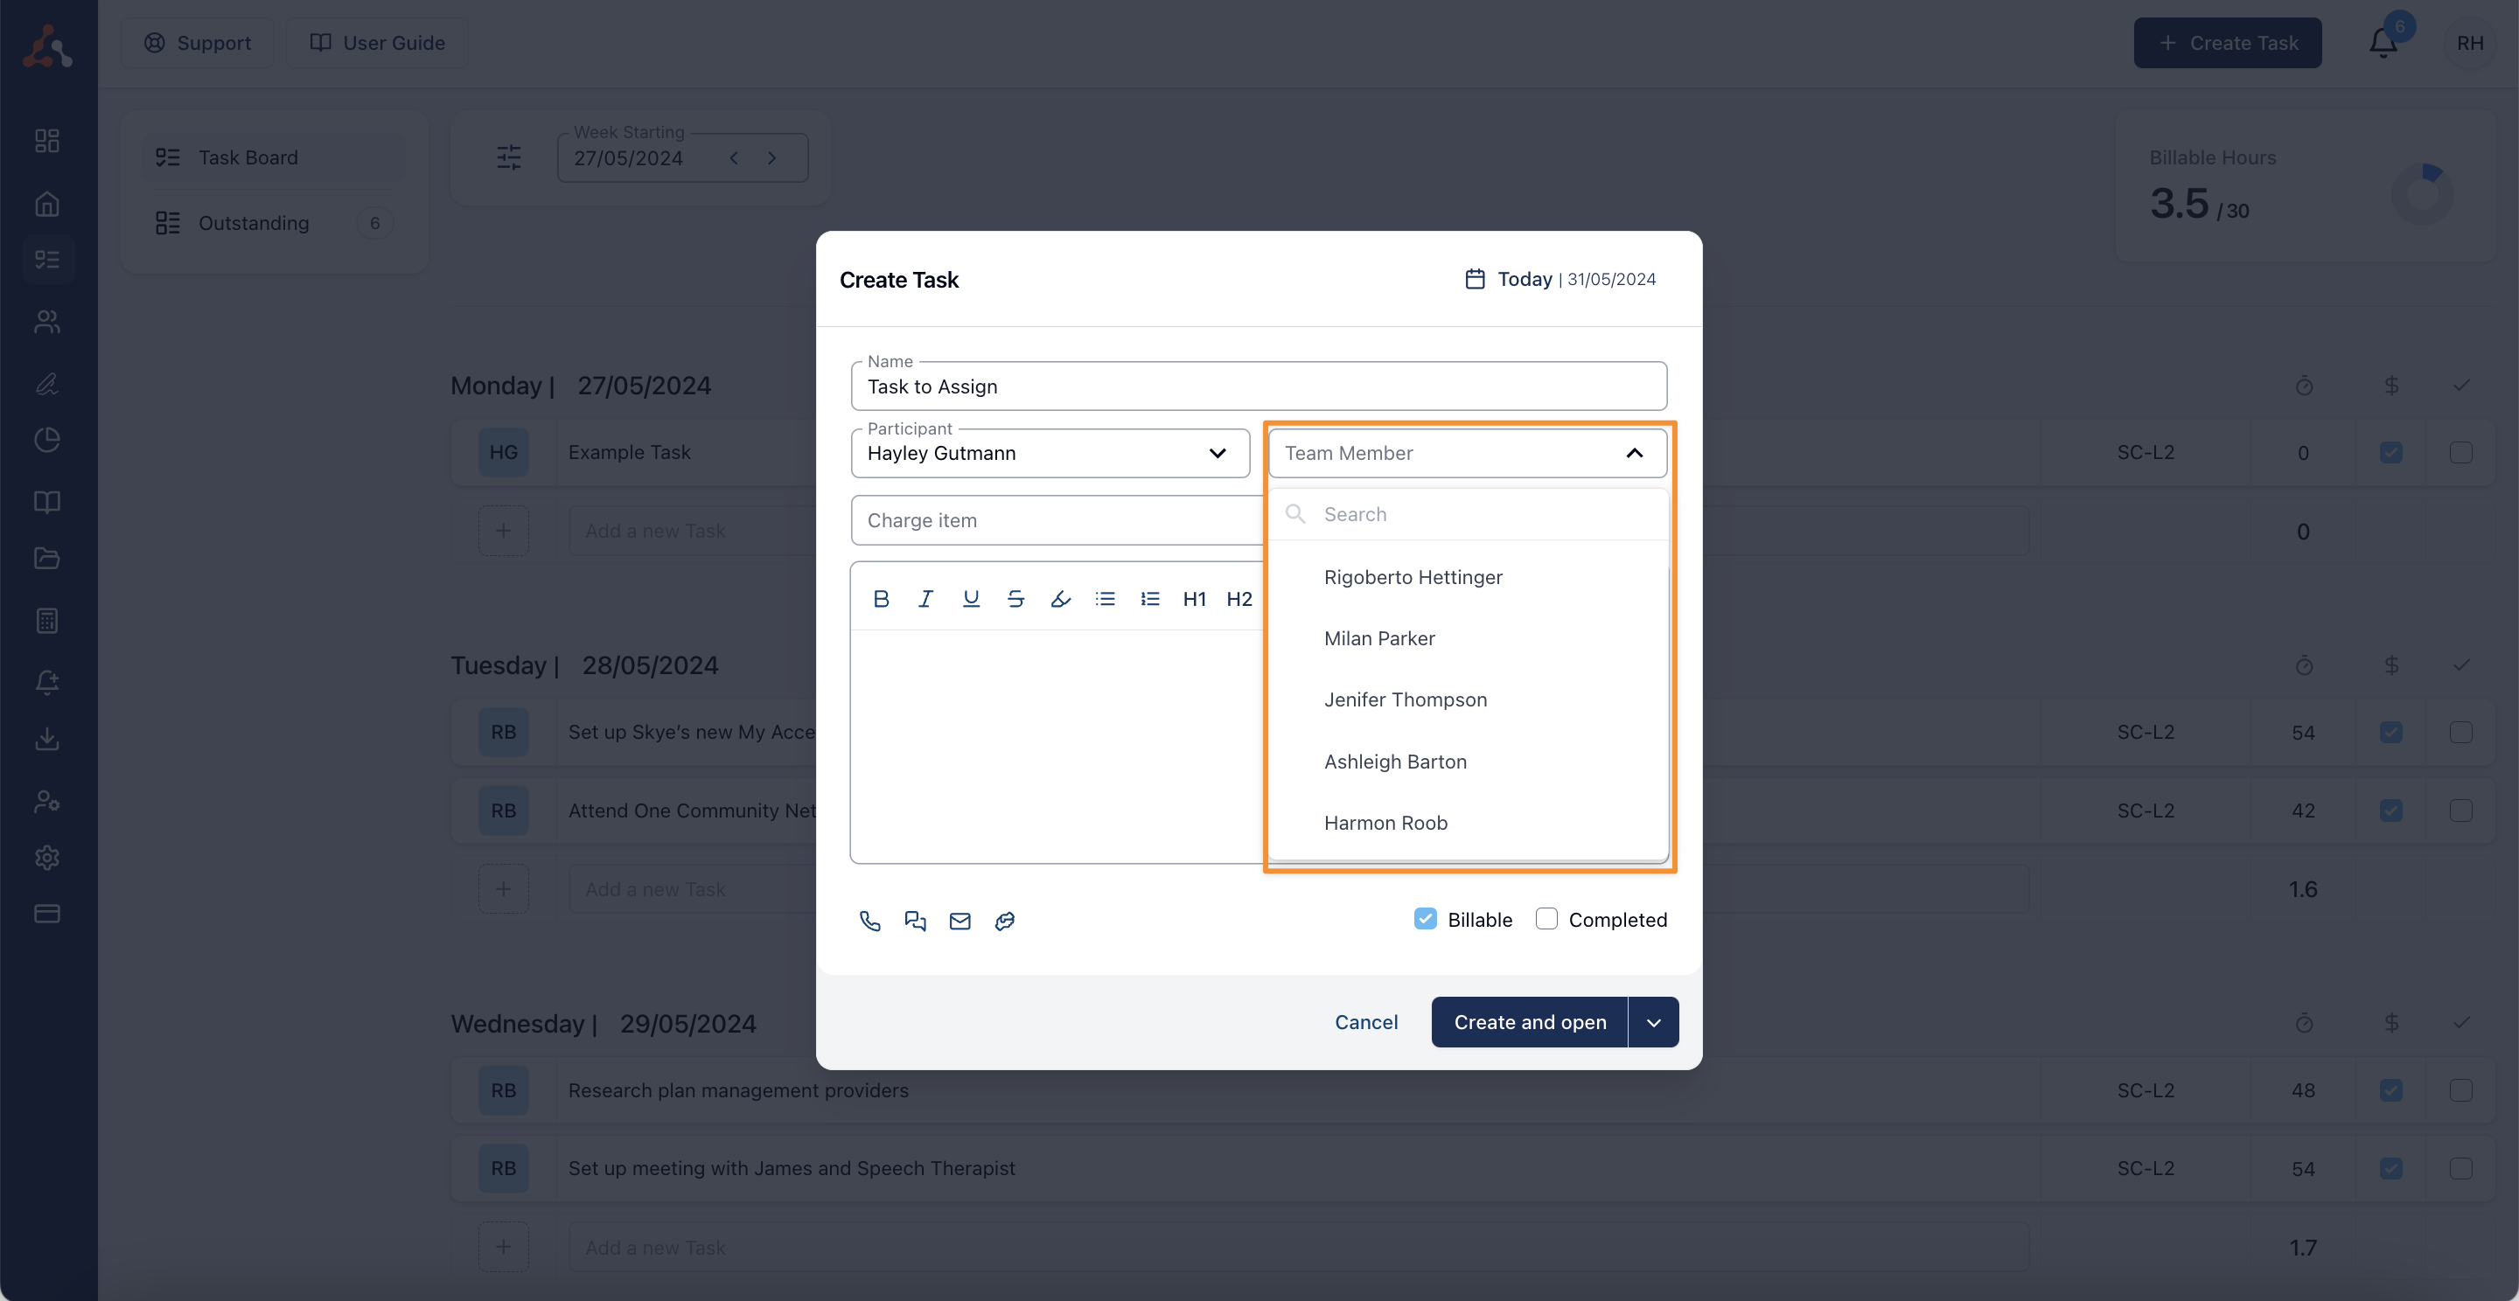Click the plus button under Monday tasks
Image resolution: width=2519 pixels, height=1301 pixels.
(x=503, y=531)
